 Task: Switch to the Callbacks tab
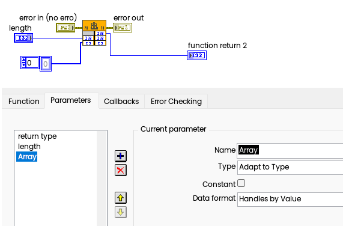coord(121,102)
